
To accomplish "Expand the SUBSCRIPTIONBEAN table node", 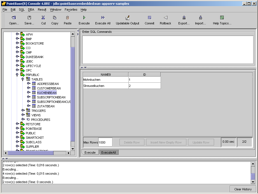I will click(x=29, y=97).
